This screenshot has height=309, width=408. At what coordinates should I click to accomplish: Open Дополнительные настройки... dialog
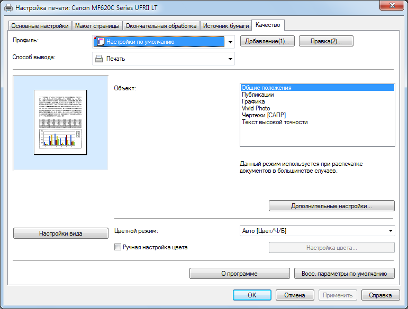[x=331, y=206]
